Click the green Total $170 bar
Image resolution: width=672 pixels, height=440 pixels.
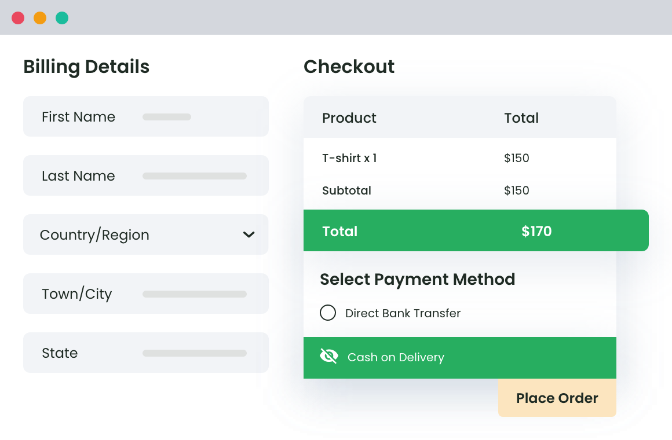point(475,231)
